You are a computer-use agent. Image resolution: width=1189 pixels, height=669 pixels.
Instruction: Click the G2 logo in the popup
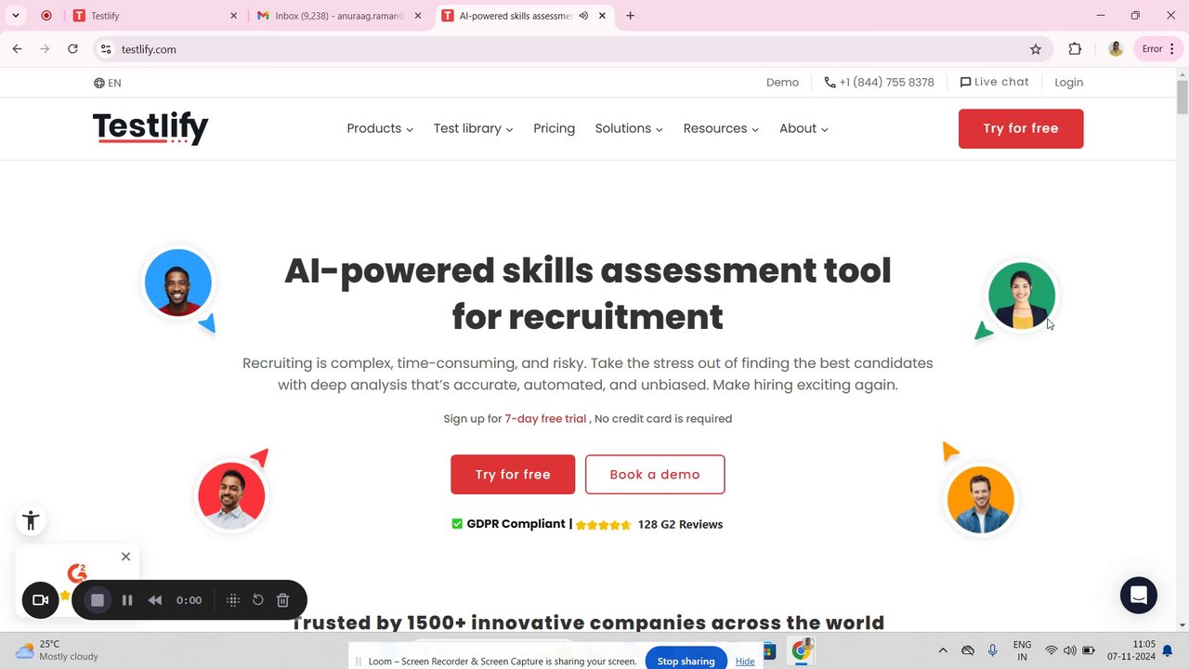coord(78,572)
